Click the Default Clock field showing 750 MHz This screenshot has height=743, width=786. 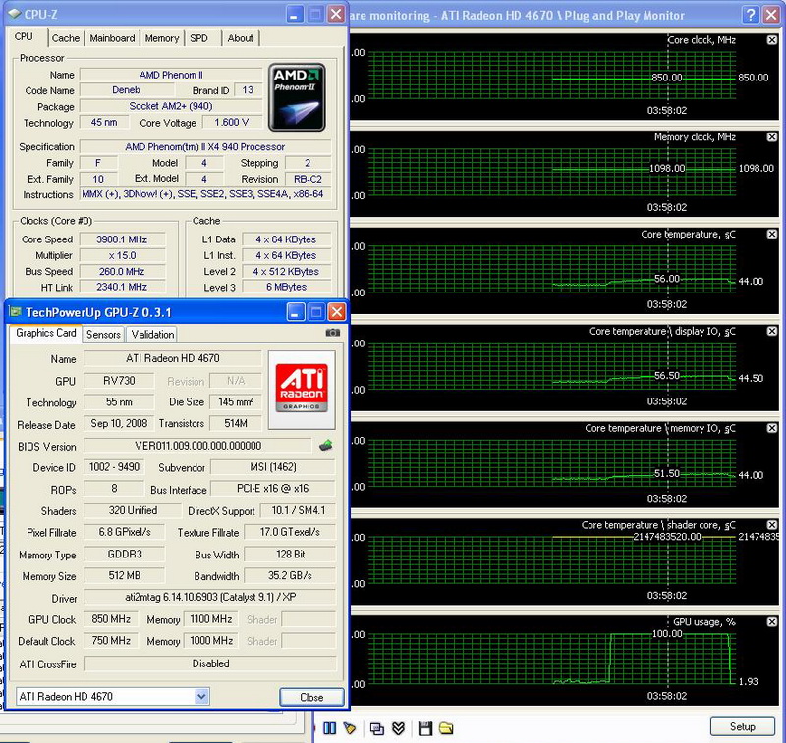(111, 640)
